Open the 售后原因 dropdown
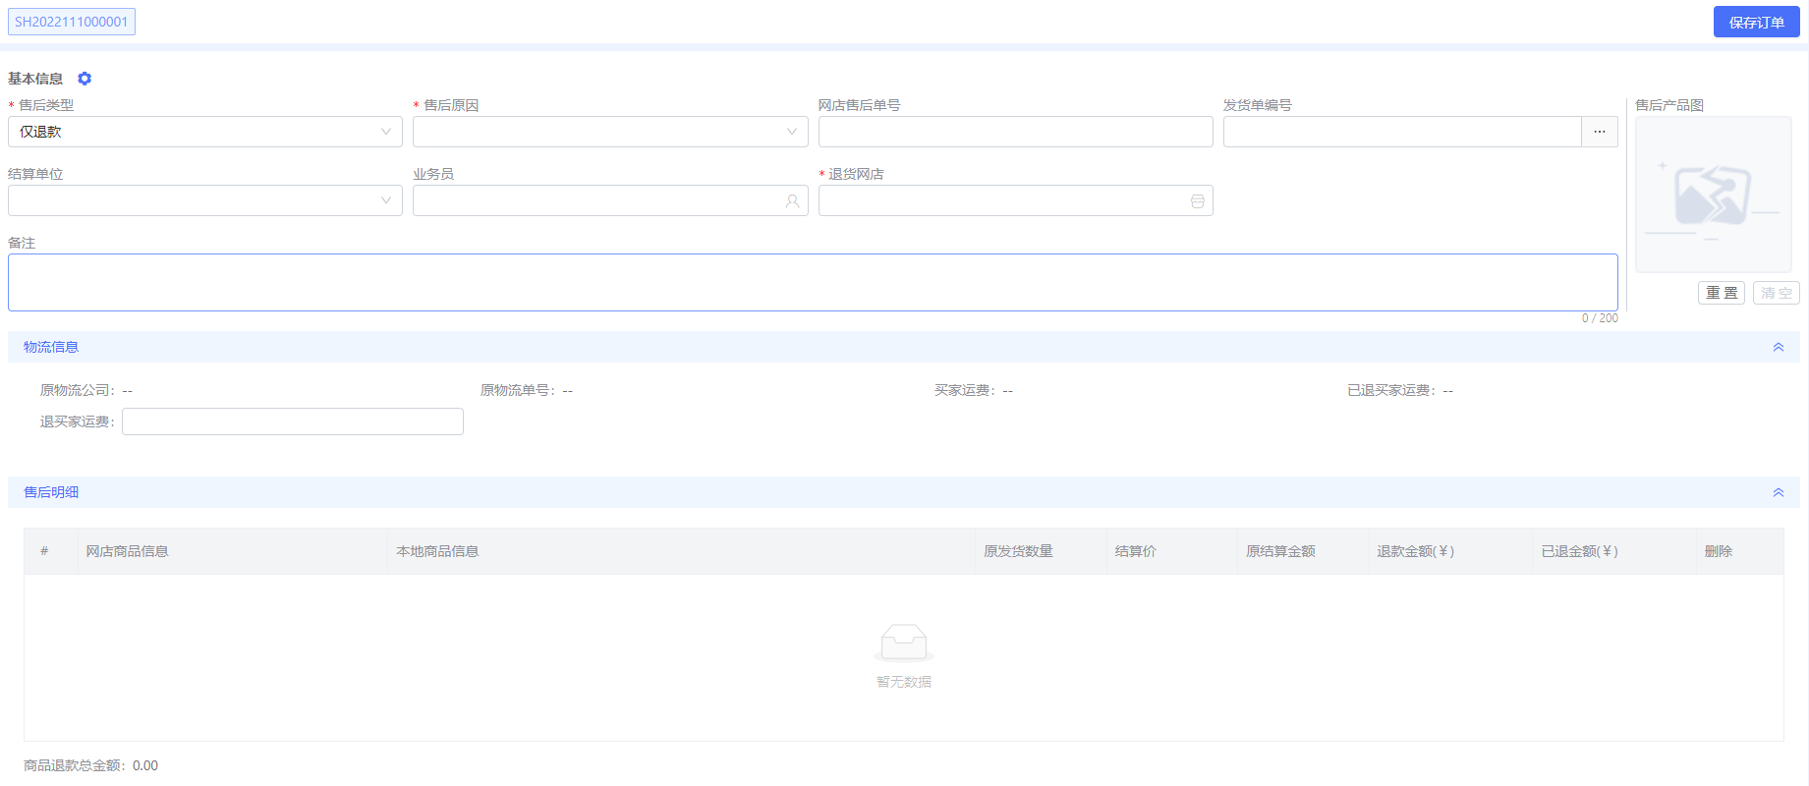The height and width of the screenshot is (786, 1809). point(610,132)
